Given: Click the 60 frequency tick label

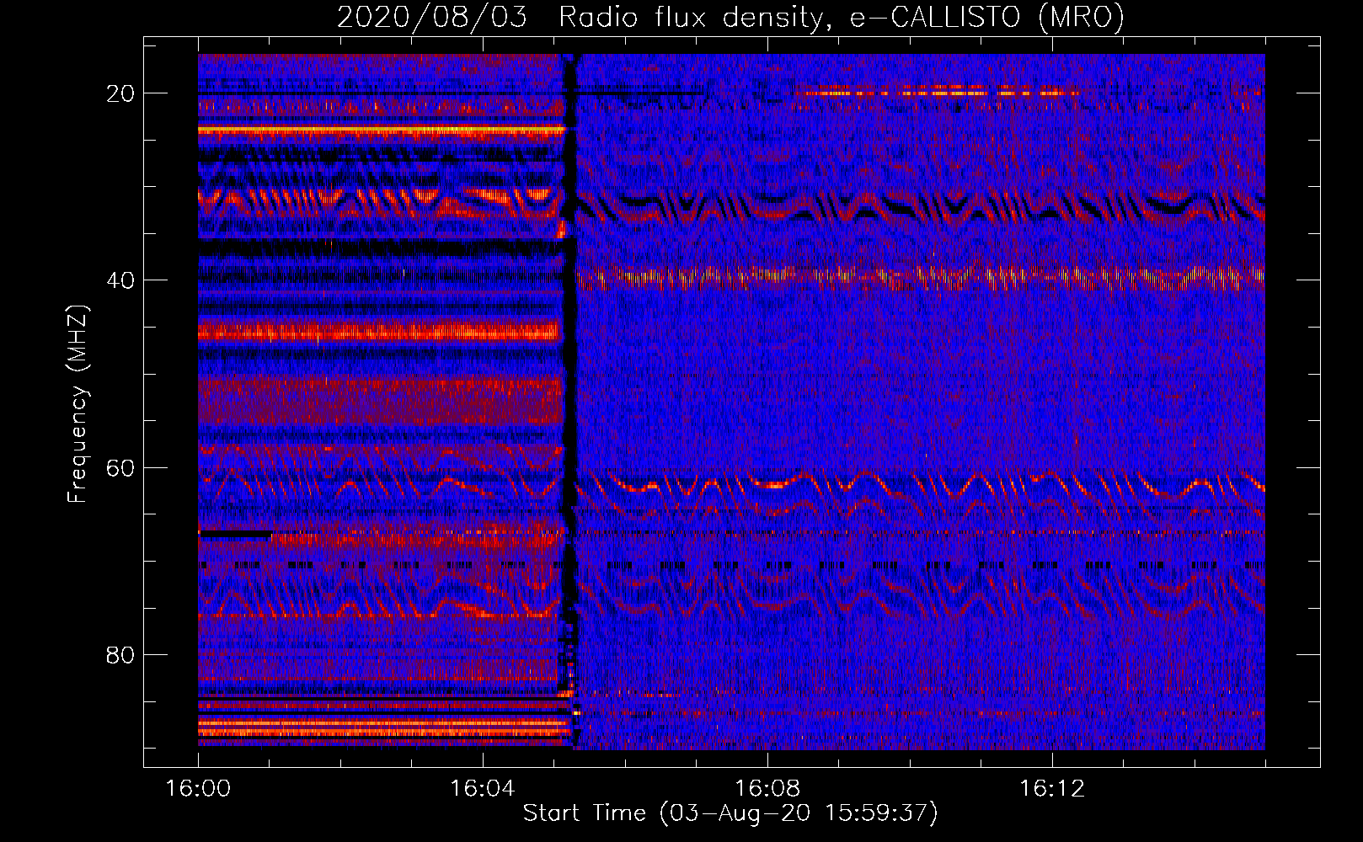Looking at the screenshot, I should (120, 468).
